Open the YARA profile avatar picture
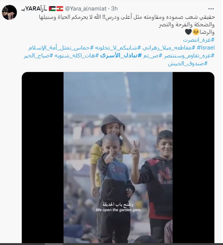This screenshot has height=245, width=223. [9, 12]
